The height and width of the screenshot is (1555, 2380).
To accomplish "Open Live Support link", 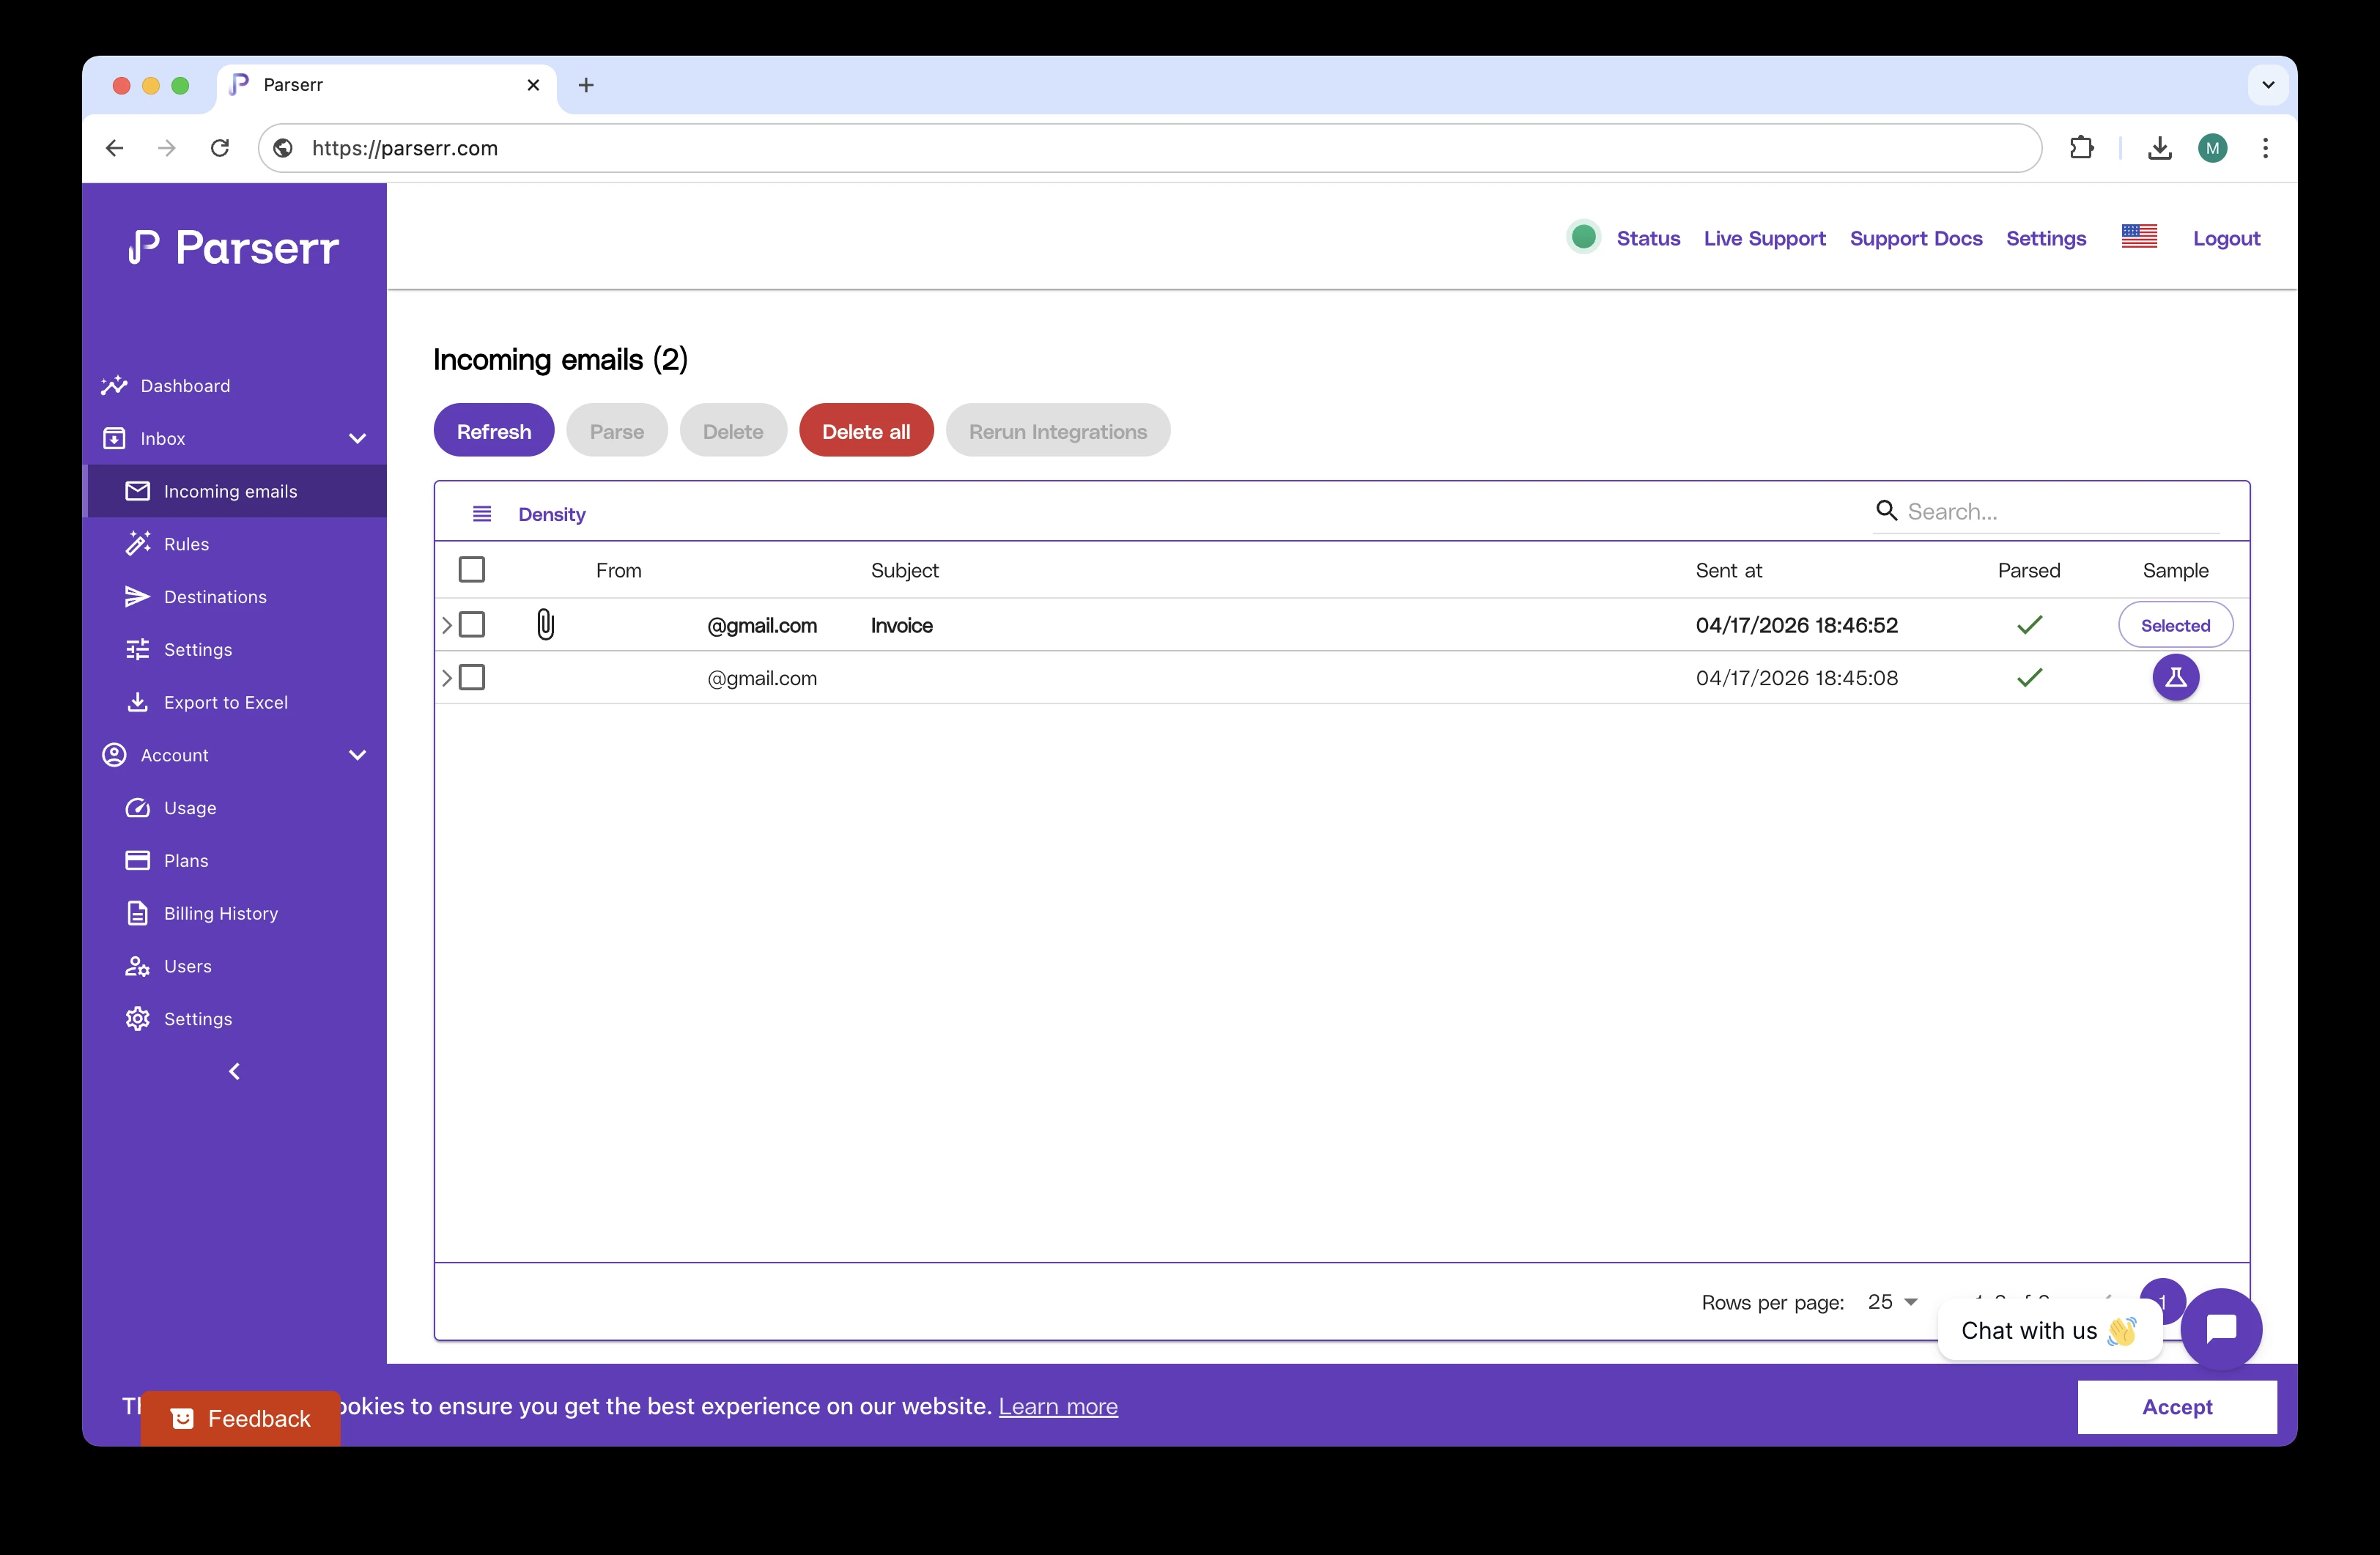I will coord(1764,238).
